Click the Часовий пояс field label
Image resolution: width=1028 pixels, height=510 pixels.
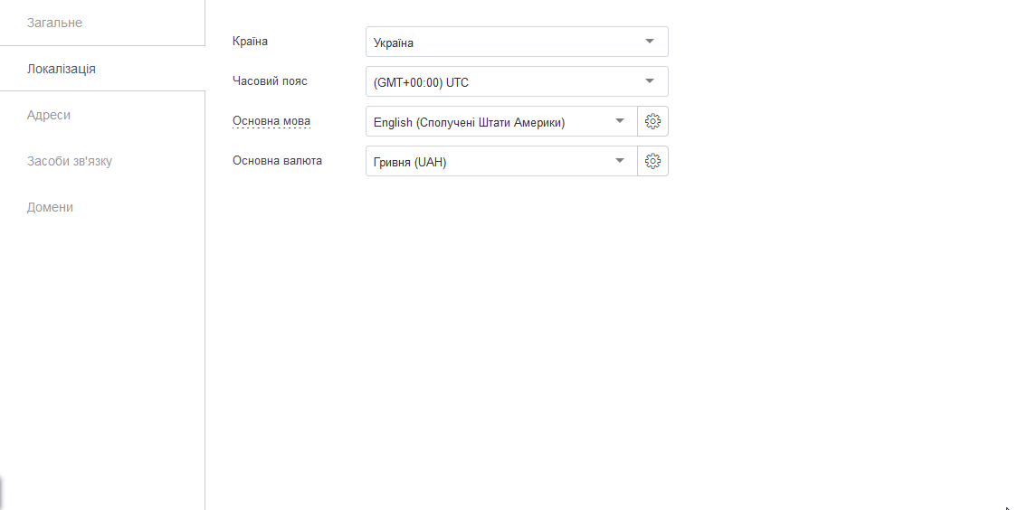pos(270,81)
